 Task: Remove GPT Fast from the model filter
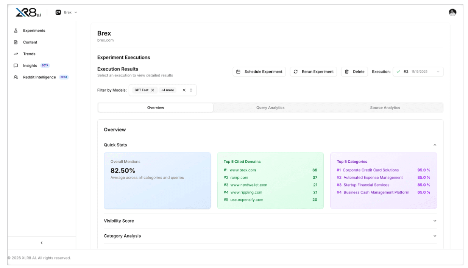(152, 91)
